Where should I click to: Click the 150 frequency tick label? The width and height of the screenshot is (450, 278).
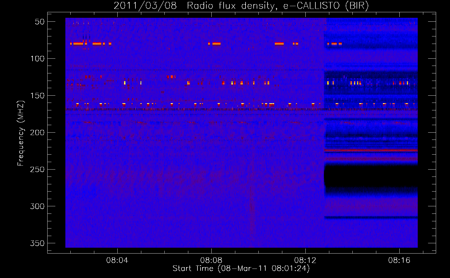tap(38, 96)
